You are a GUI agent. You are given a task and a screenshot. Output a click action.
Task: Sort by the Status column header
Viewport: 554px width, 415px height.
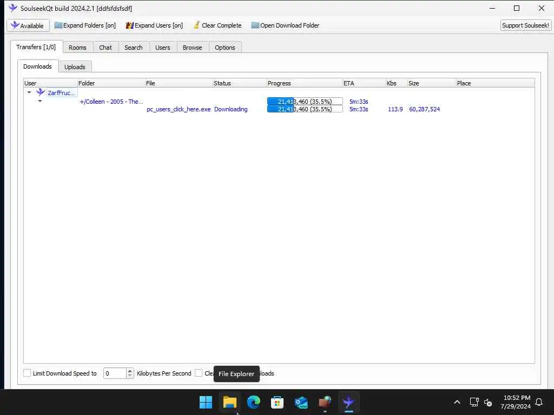(x=240, y=83)
